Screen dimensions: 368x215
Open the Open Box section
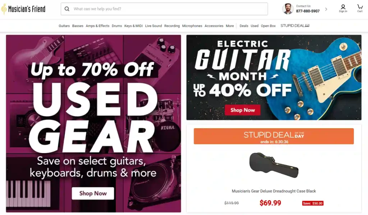pos(268,26)
